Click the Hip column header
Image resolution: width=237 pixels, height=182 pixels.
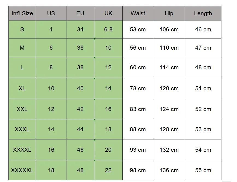point(169,13)
